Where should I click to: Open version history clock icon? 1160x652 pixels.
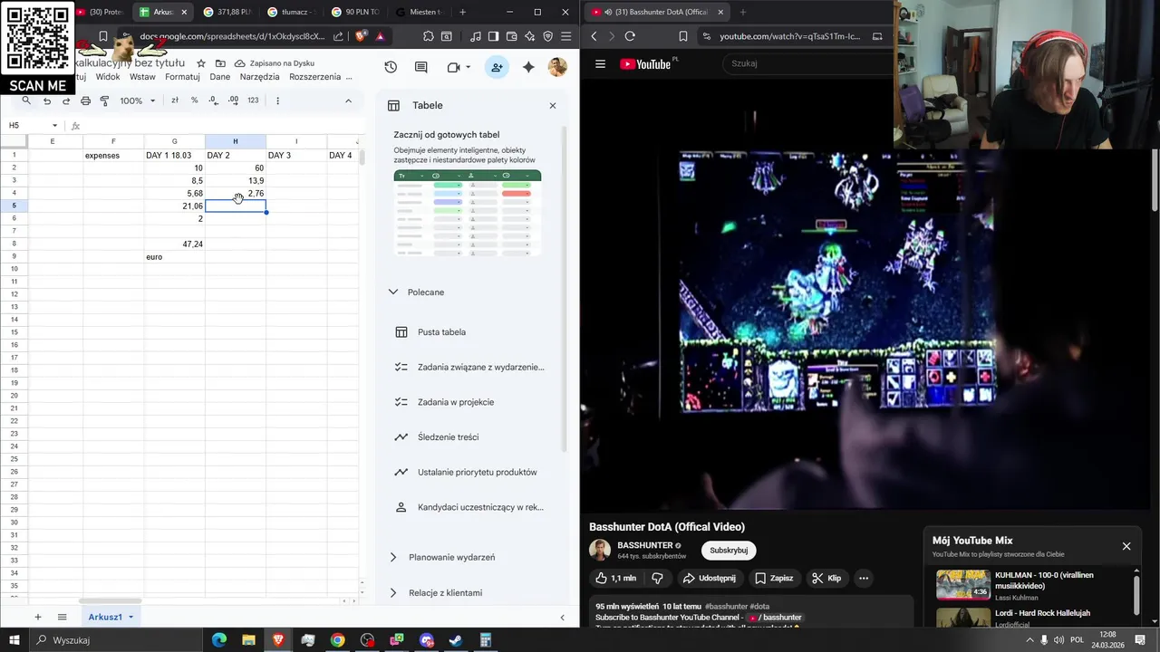[391, 67]
